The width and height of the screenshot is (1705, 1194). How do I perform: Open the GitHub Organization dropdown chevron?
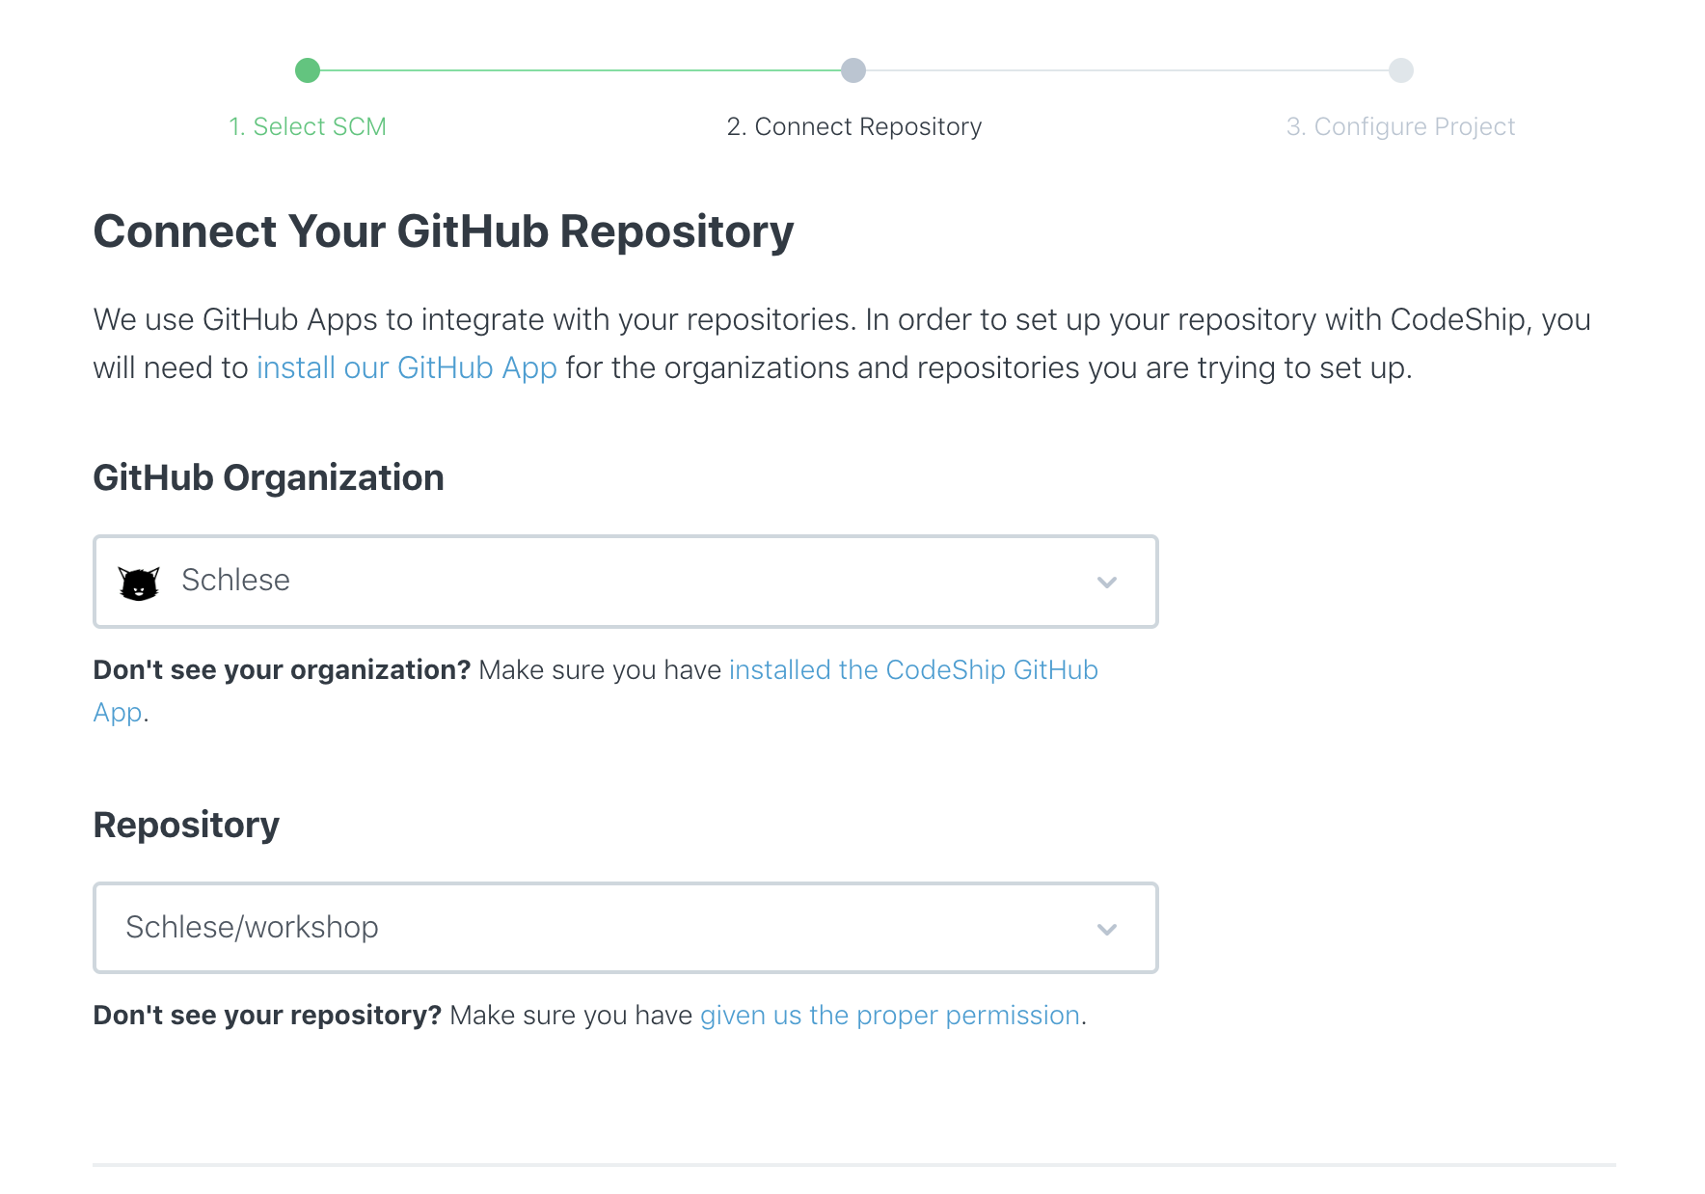pyautogui.click(x=1107, y=583)
